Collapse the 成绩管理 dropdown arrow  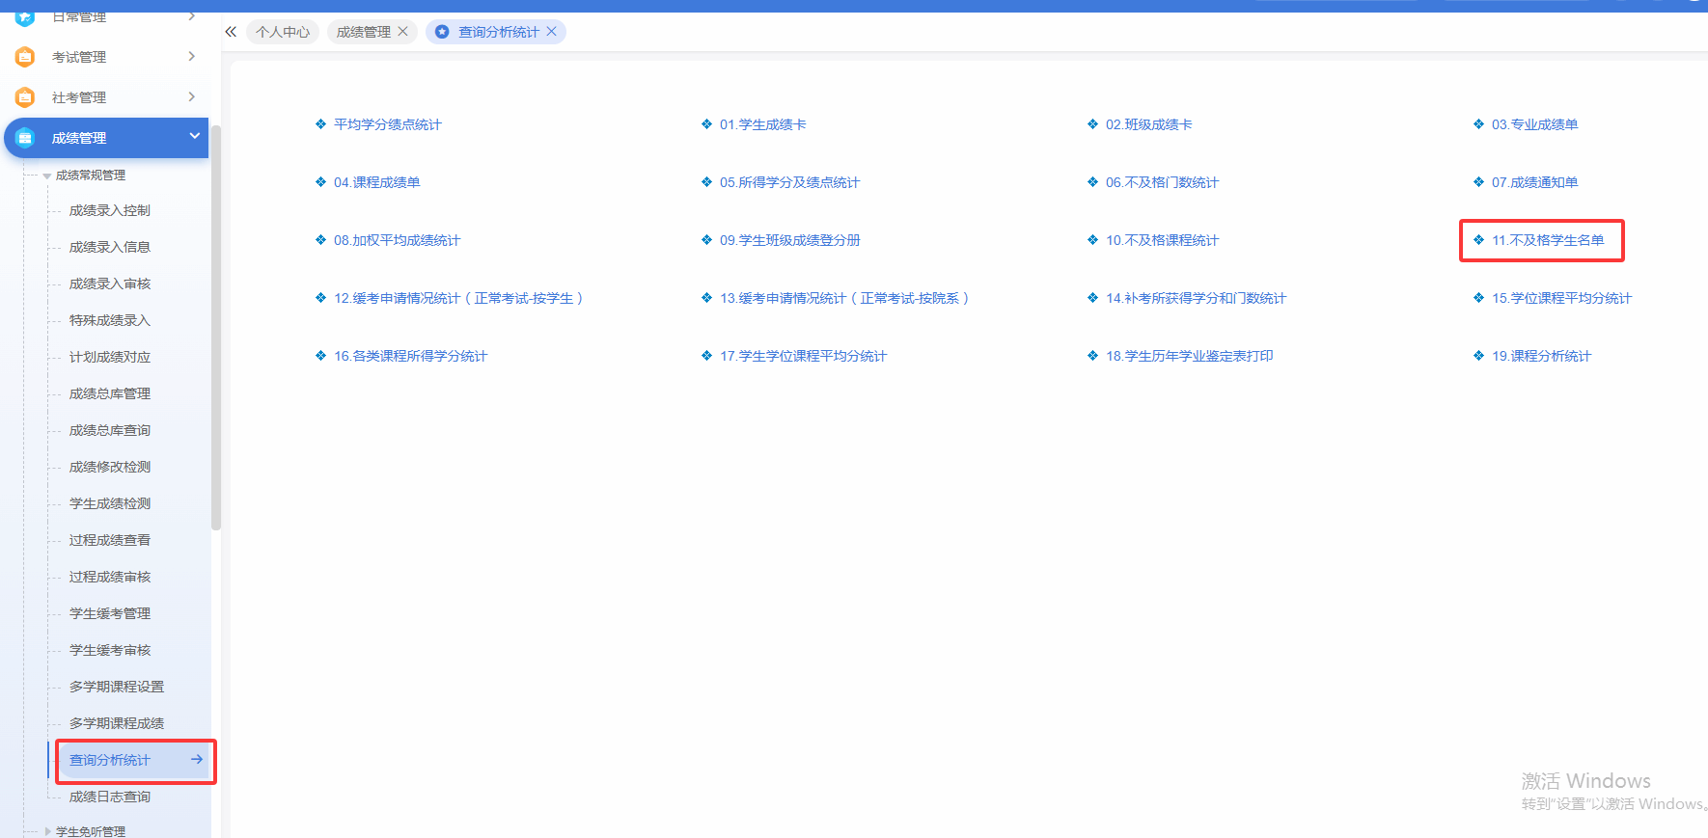[x=194, y=137]
